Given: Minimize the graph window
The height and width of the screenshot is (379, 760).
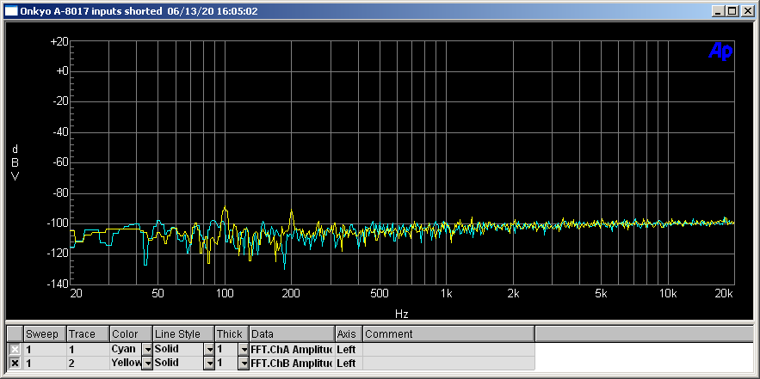Looking at the screenshot, I should [720, 11].
